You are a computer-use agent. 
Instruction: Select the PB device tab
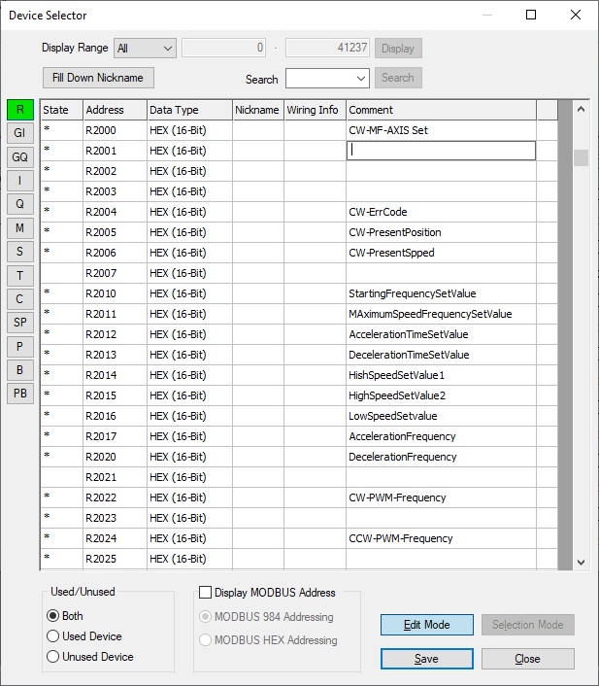(x=20, y=394)
